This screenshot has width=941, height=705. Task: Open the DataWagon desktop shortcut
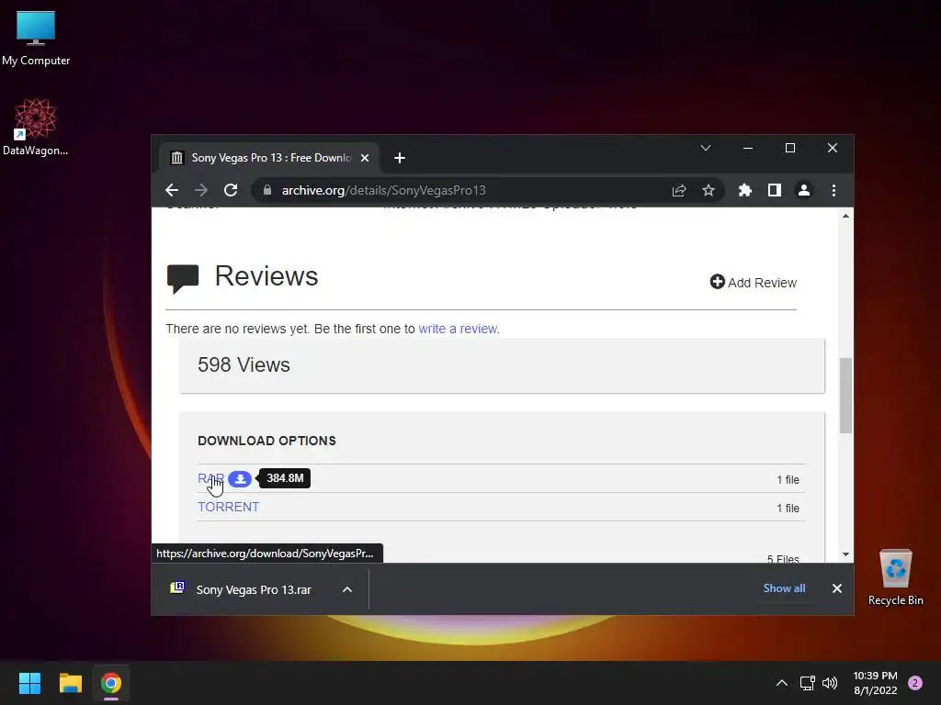[x=36, y=127]
